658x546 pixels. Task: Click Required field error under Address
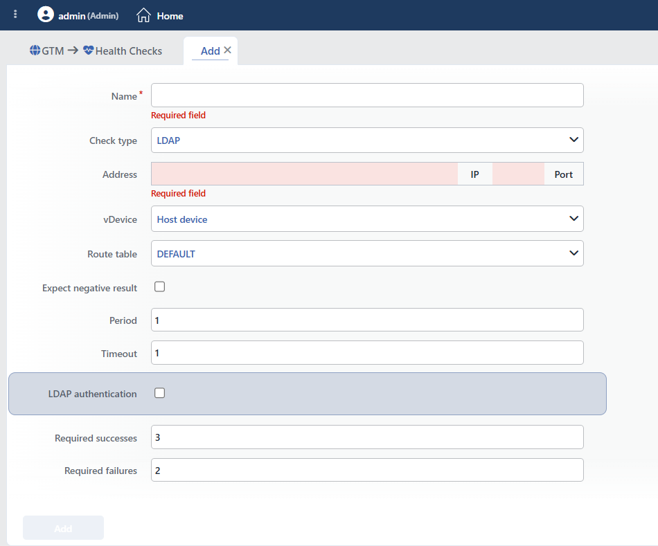(x=178, y=193)
